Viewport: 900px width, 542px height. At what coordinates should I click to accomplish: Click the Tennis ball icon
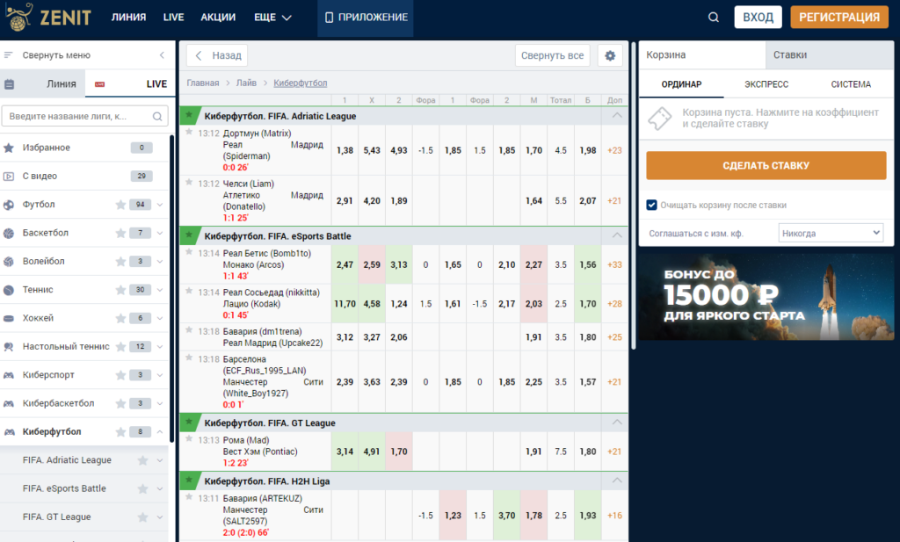click(9, 290)
